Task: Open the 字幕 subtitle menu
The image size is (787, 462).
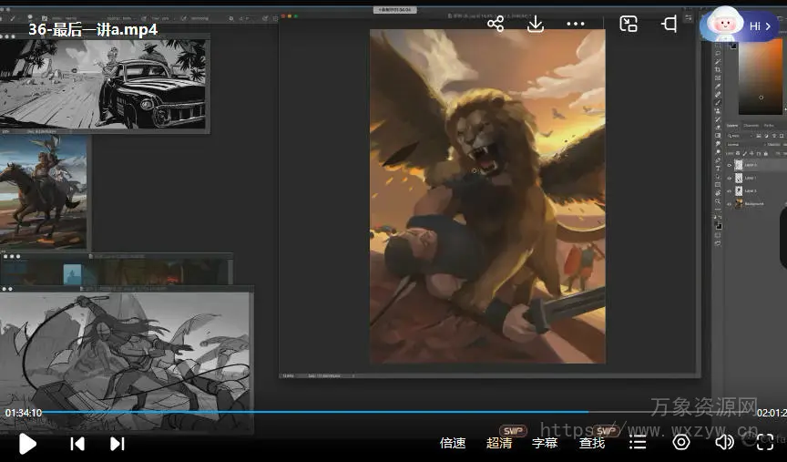Action: point(545,443)
